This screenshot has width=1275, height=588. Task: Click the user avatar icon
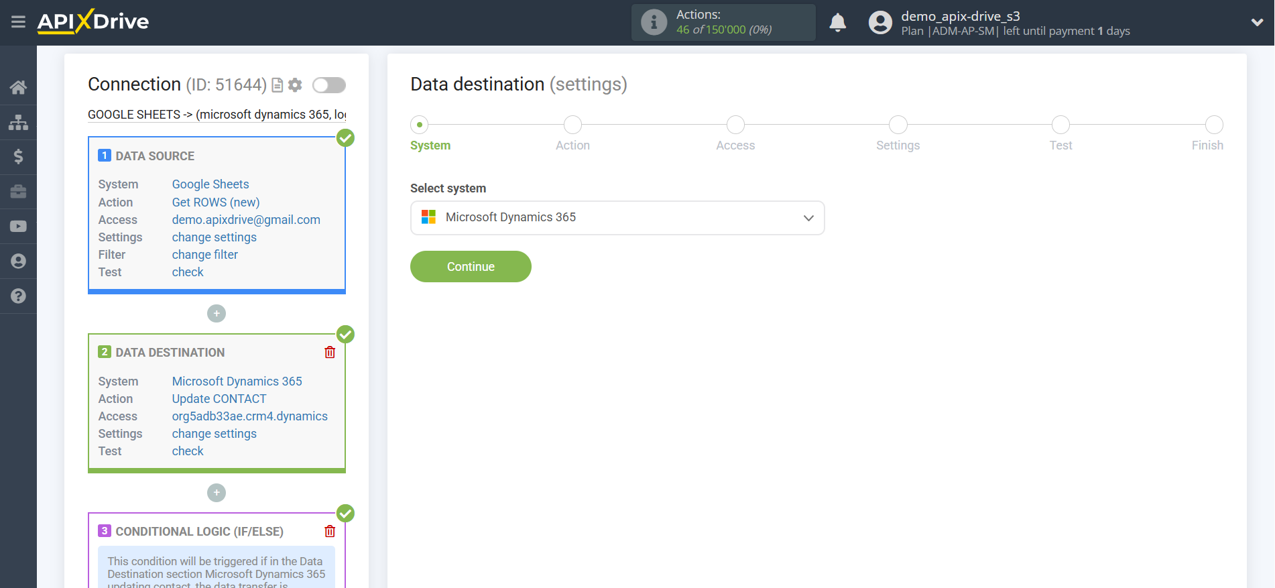click(880, 23)
